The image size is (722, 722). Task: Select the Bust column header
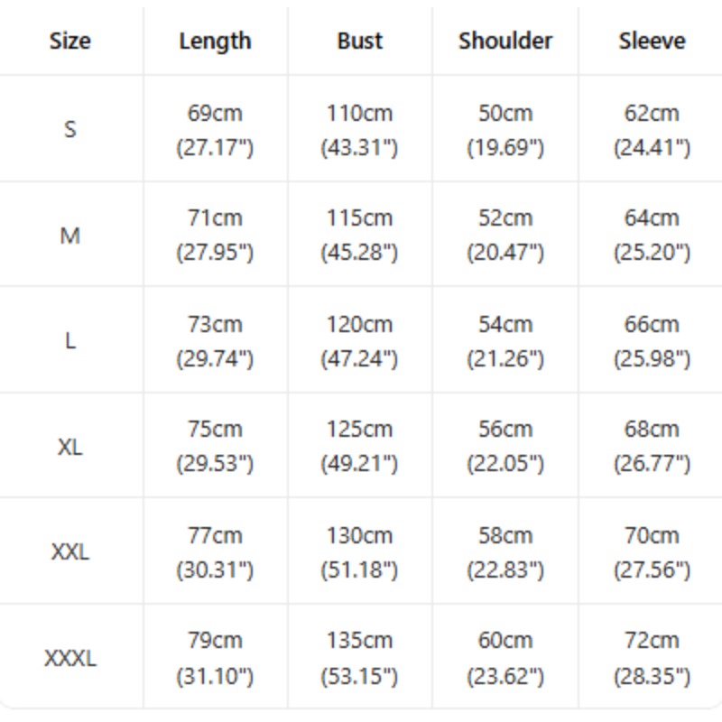click(x=359, y=41)
